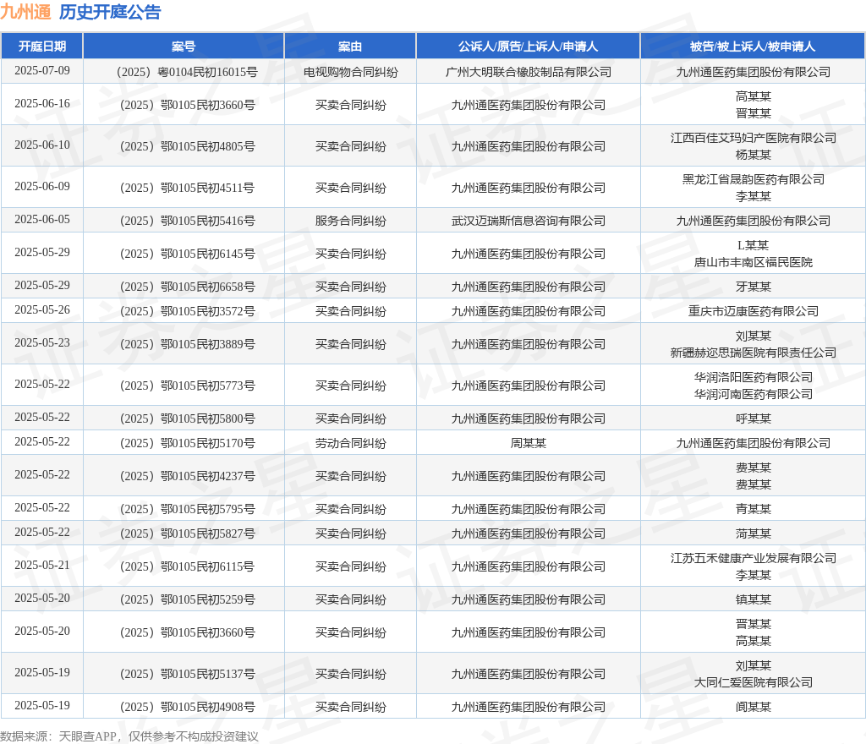Select the "服务合同纠纷" cell

[x=351, y=221]
